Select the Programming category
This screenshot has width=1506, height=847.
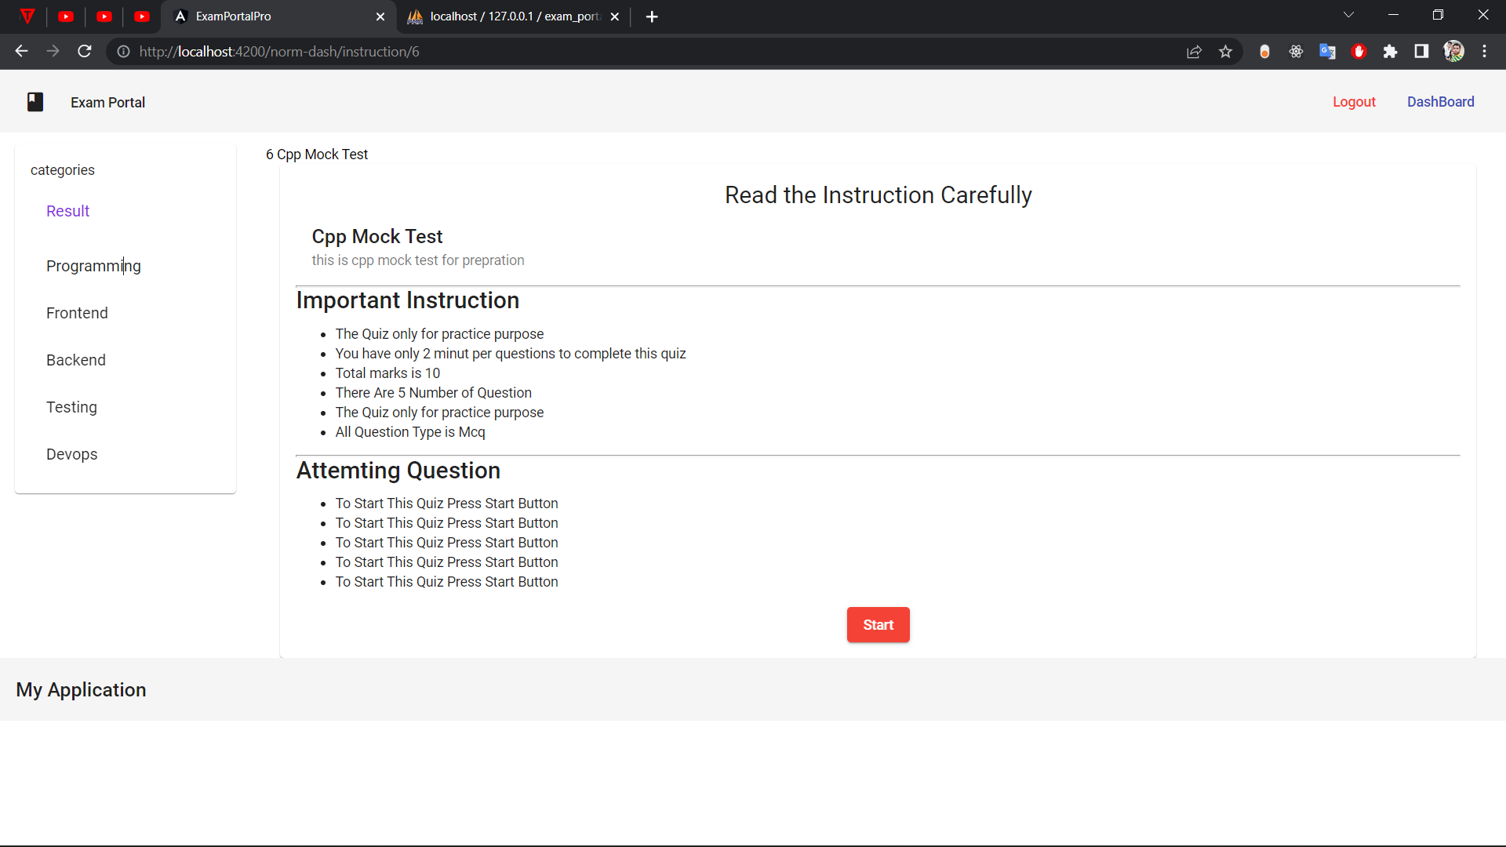93,266
